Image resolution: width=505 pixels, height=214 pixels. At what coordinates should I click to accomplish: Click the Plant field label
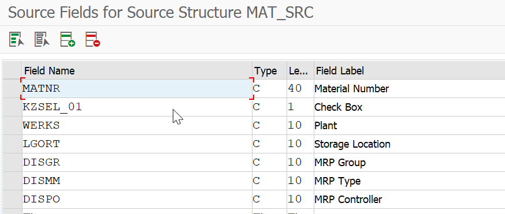pos(326,126)
